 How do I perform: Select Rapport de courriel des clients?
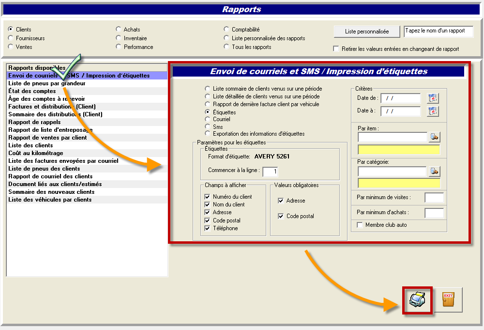pos(87,176)
